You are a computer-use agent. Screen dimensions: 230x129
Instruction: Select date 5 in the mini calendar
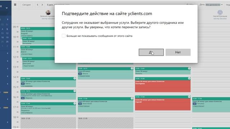(7, 29)
